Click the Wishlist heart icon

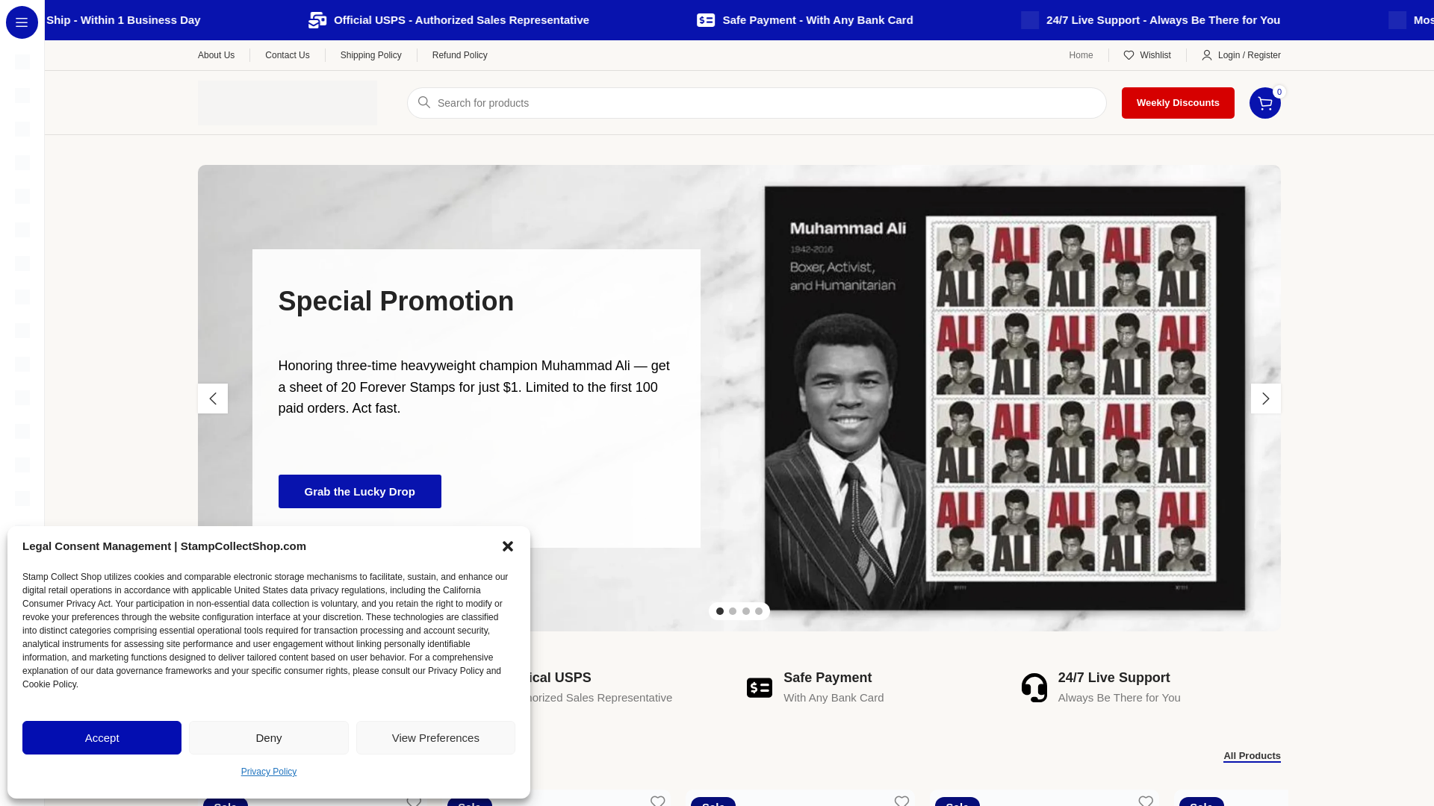(x=1129, y=55)
